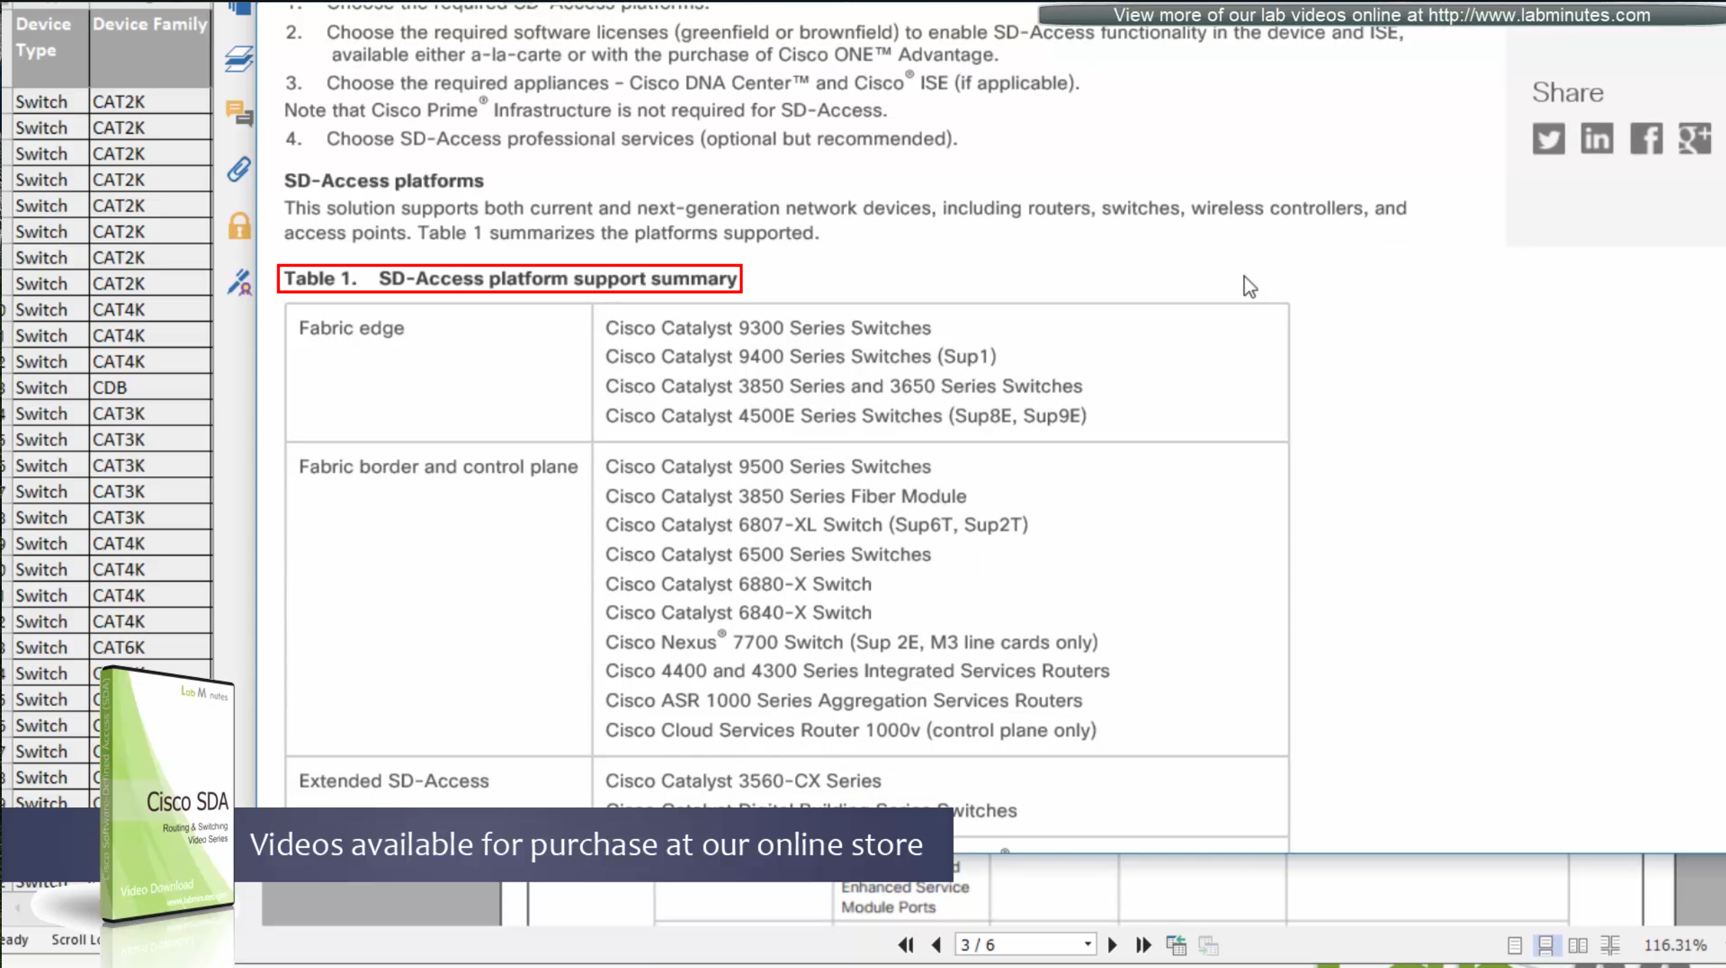Go to the next page

pyautogui.click(x=1112, y=944)
